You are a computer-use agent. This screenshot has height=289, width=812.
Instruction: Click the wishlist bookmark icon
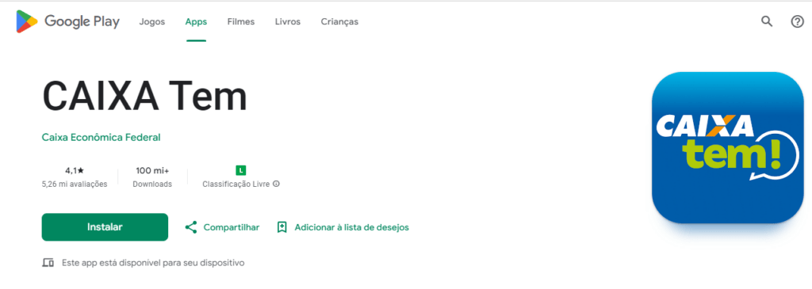point(282,227)
